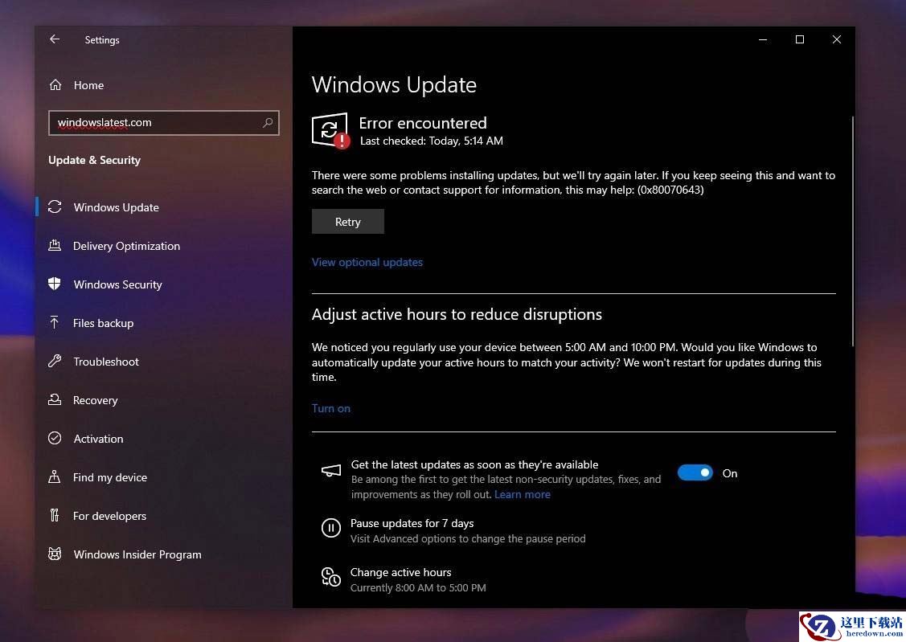This screenshot has width=906, height=642.
Task: Click the error message with code 0x80070643
Action: (x=573, y=182)
